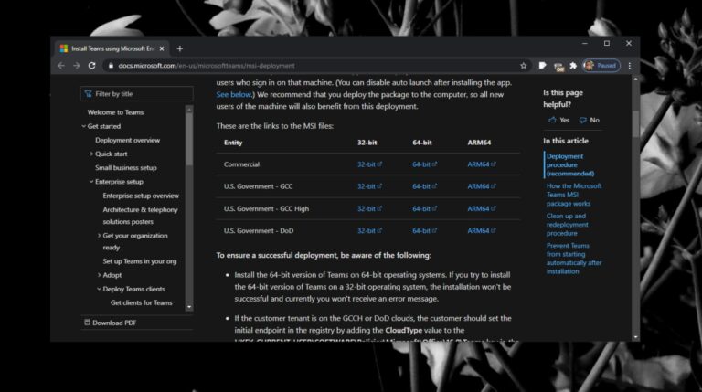
Task: Bookmark this page with the star icon
Action: click(x=524, y=66)
